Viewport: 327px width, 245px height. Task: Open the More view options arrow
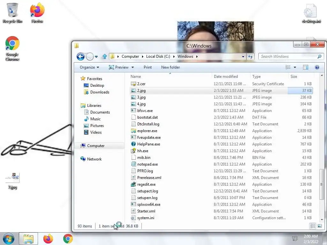pos(295,67)
